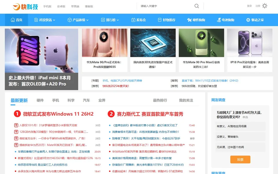Open headline 微软正式发布Windows 11 26H2
The image size is (278, 174).
[58, 114]
